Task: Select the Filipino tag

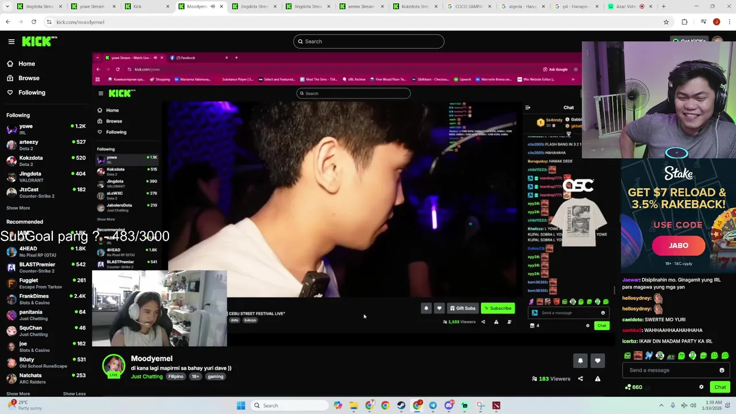Action: [x=176, y=377]
